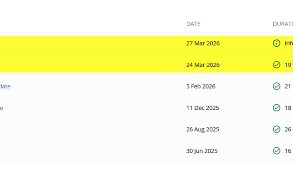The width and height of the screenshot is (293, 183).
Task: Click duration value 26 in Aug 2025 row
Action: pos(288,129)
